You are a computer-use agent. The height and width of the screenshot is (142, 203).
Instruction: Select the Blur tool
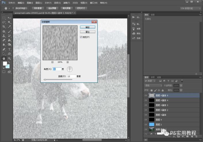tap(4, 45)
